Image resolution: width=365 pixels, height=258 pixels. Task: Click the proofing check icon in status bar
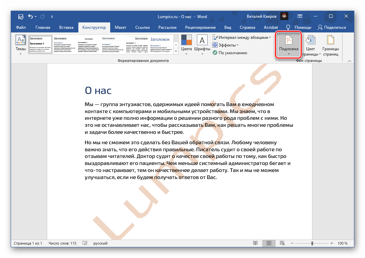(85, 243)
